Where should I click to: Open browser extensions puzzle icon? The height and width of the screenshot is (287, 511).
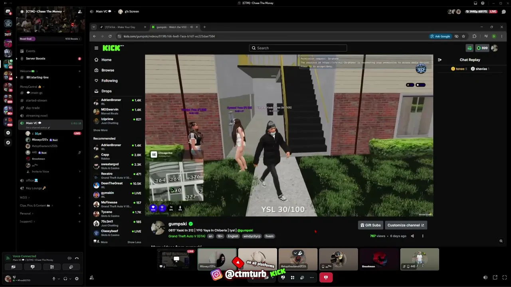[474, 36]
